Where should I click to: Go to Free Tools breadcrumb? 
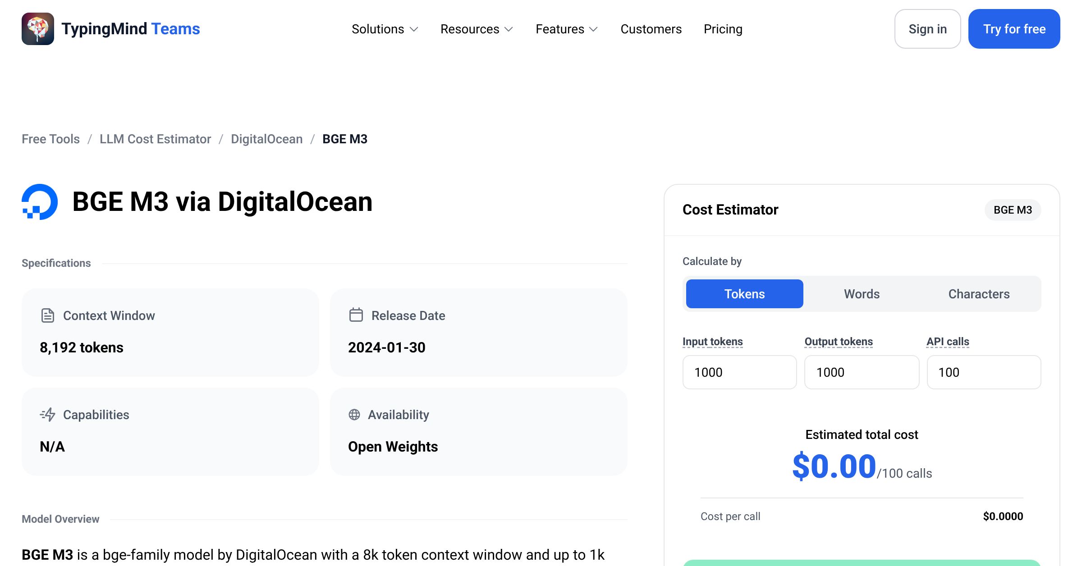click(x=50, y=139)
